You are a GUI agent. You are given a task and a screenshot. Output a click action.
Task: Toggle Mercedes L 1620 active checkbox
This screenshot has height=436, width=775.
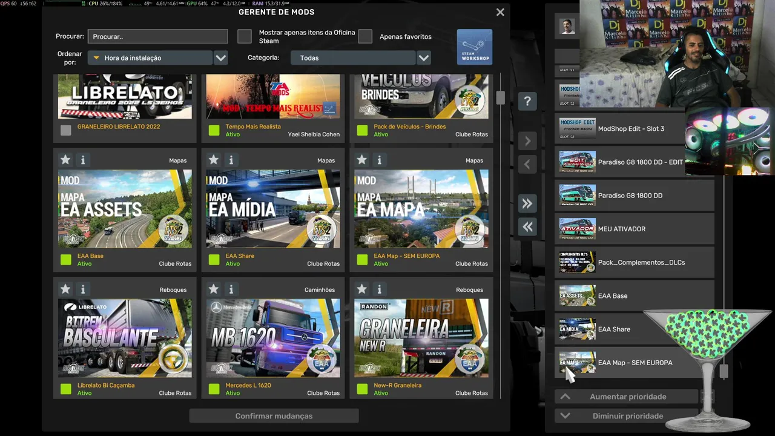pos(214,389)
